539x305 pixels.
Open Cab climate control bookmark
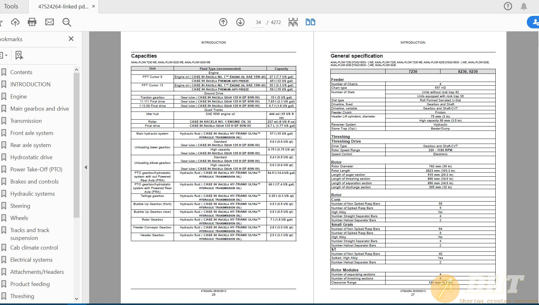(x=34, y=248)
